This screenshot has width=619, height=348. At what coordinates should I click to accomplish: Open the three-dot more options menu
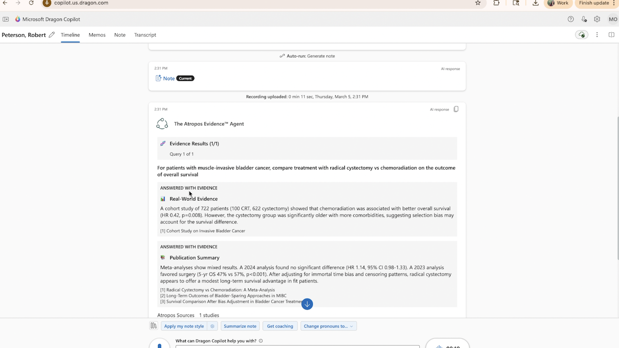pos(597,35)
